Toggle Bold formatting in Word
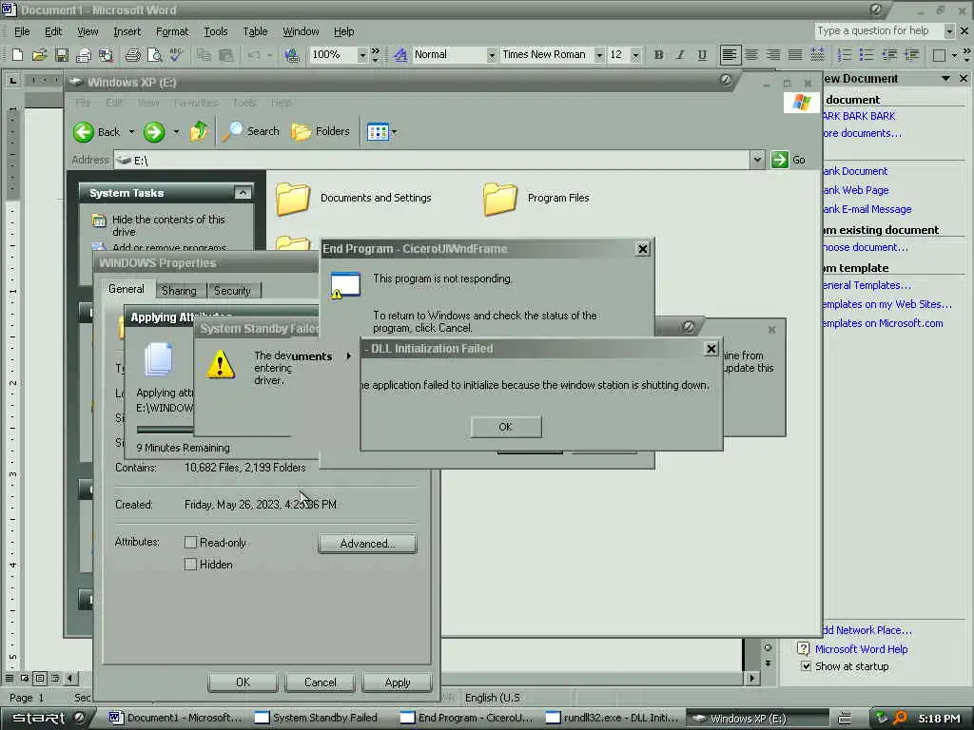This screenshot has width=974, height=730. click(658, 55)
